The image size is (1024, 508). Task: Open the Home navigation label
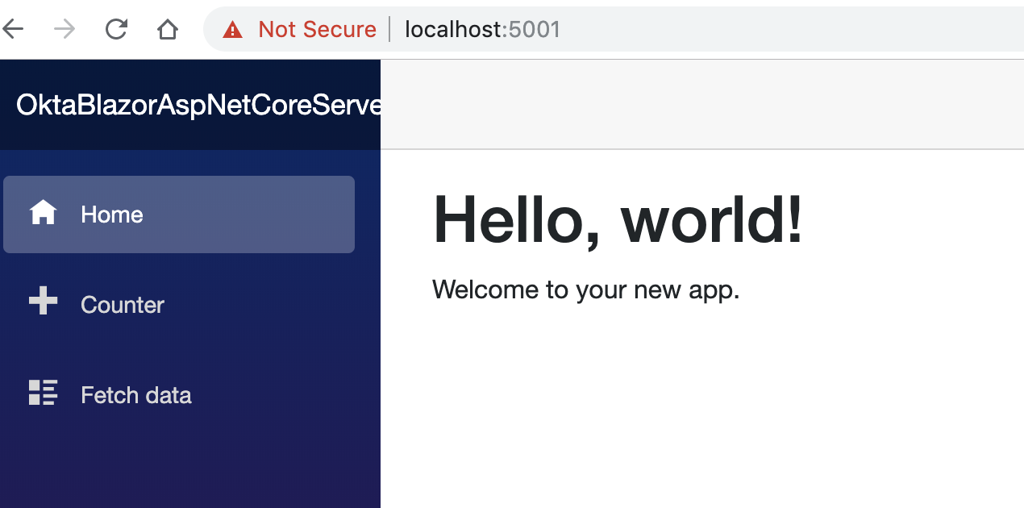coord(112,214)
